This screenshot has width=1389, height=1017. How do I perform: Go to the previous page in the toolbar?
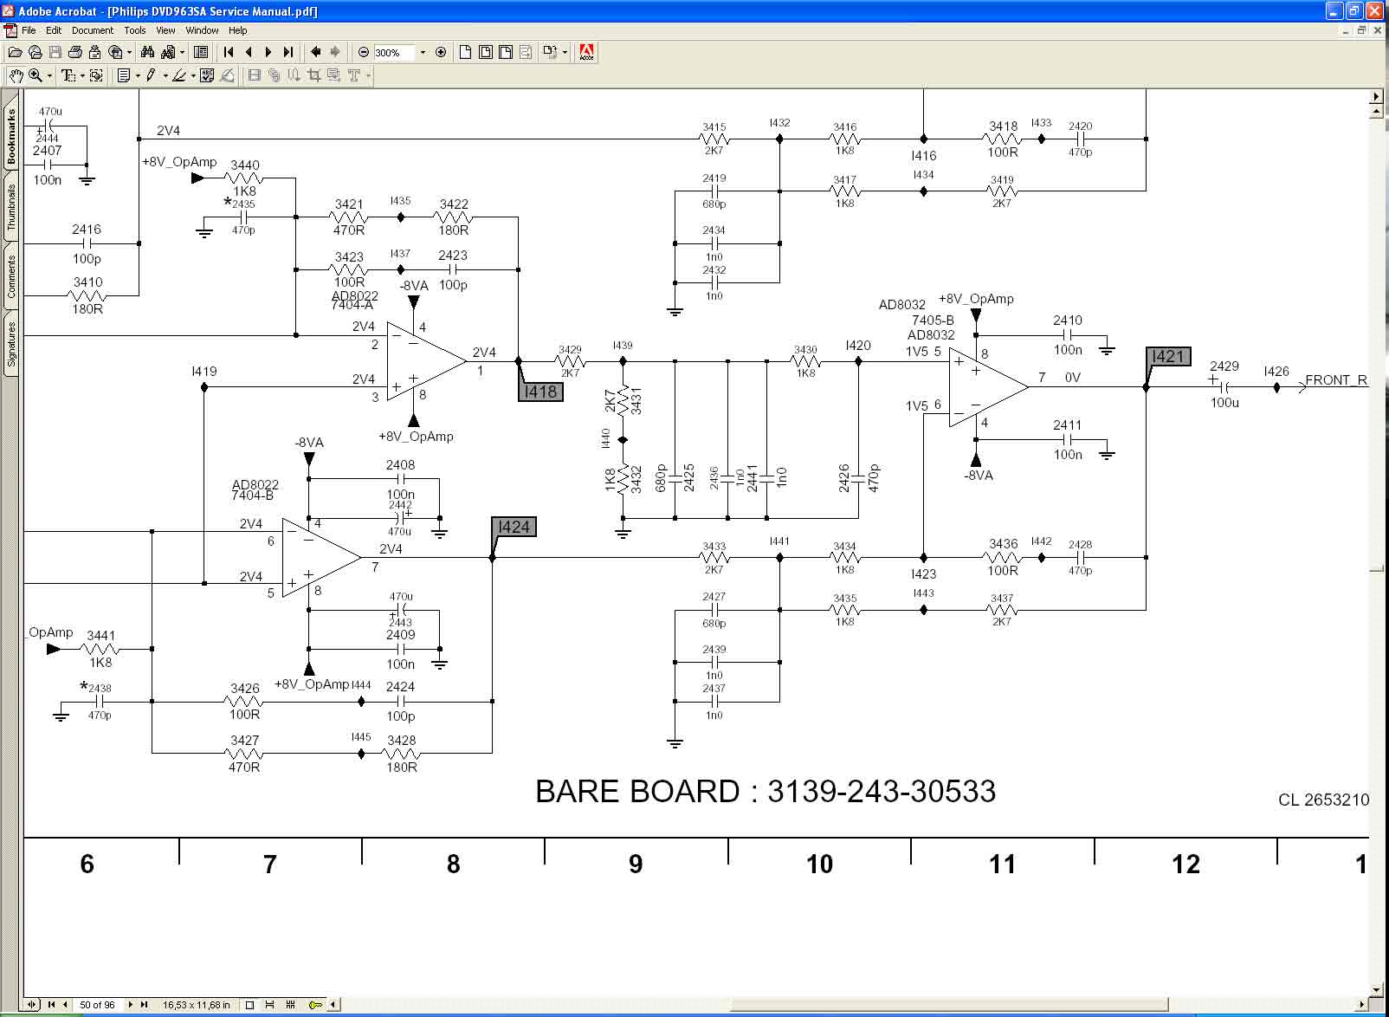[x=249, y=52]
